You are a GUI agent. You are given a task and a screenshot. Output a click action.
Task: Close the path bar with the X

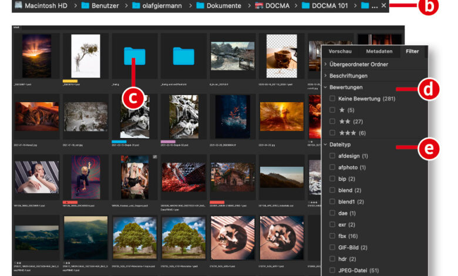pyautogui.click(x=383, y=5)
